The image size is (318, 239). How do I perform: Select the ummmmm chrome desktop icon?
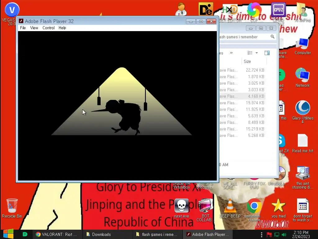coord(254,210)
